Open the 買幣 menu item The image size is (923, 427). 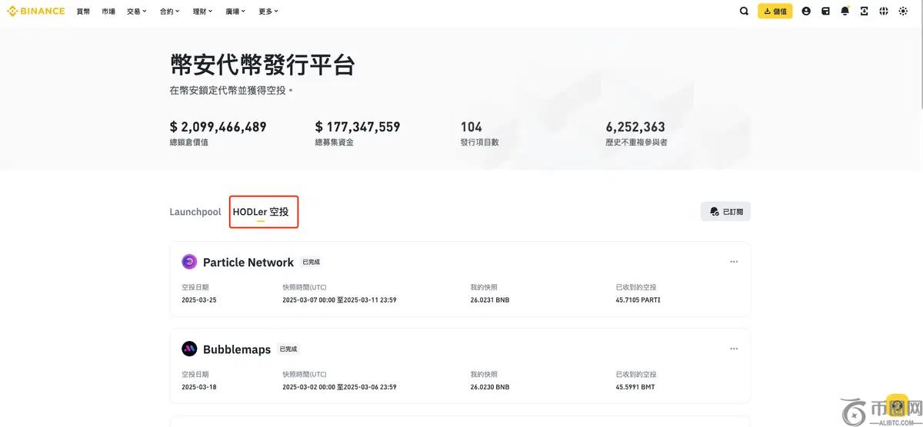[83, 12]
